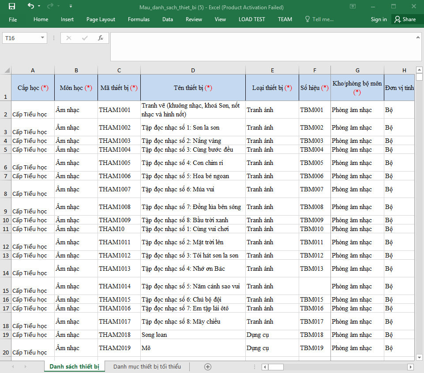Viewport: 424px width, 373px height.
Task: Click the Undo arrow icon
Action: [x=30, y=7]
